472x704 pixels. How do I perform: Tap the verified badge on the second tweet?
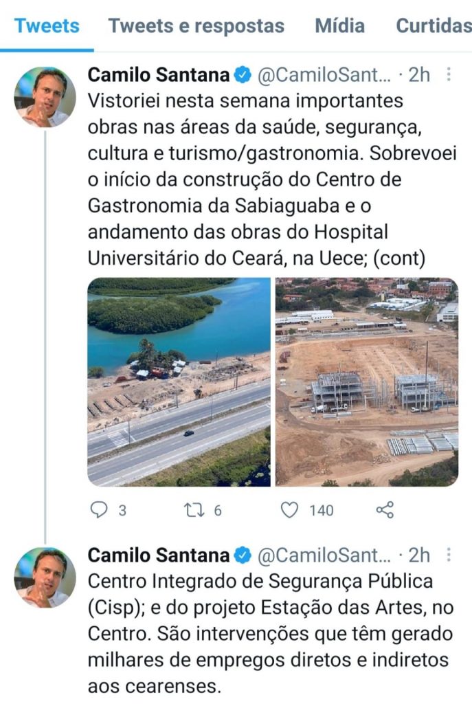[x=243, y=555]
